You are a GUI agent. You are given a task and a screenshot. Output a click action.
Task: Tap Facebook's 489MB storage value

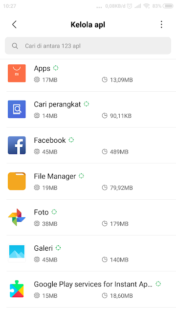[x=119, y=152]
